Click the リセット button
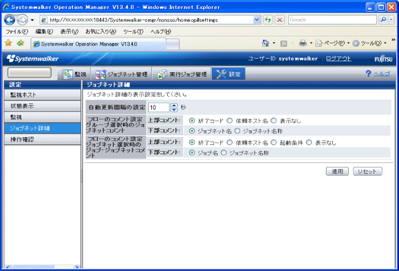Viewport: 399px width, 271px height. 367,172
